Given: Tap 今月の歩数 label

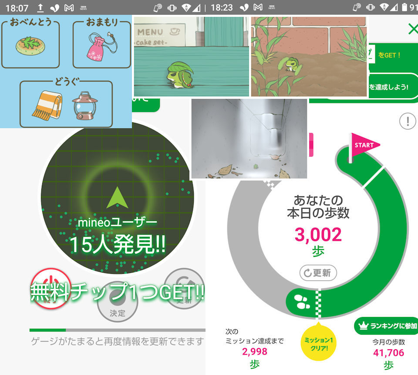Looking at the screenshot, I should click(389, 342).
